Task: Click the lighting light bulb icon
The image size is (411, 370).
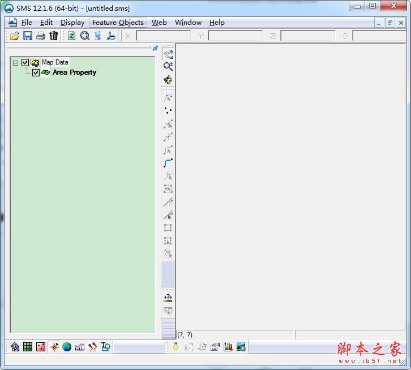Action: 176,347
